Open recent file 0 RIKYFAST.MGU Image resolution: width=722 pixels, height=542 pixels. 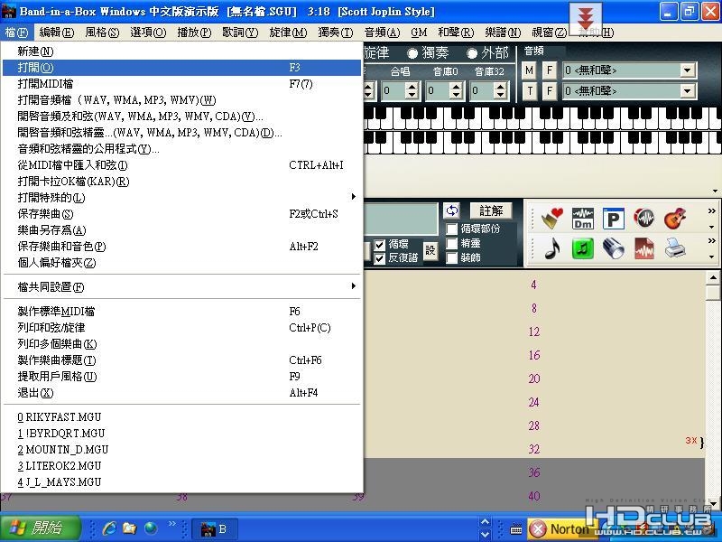182,417
